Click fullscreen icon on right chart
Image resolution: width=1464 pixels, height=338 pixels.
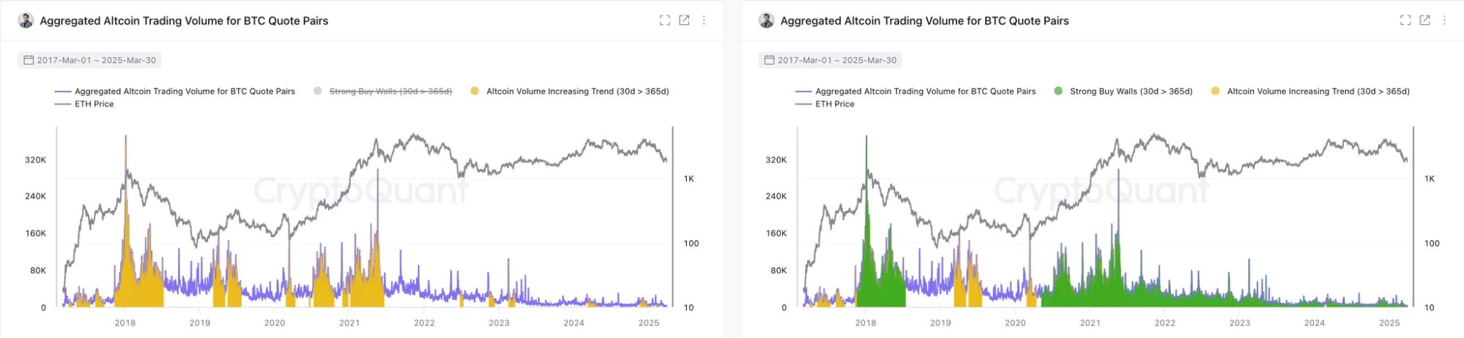[1405, 20]
